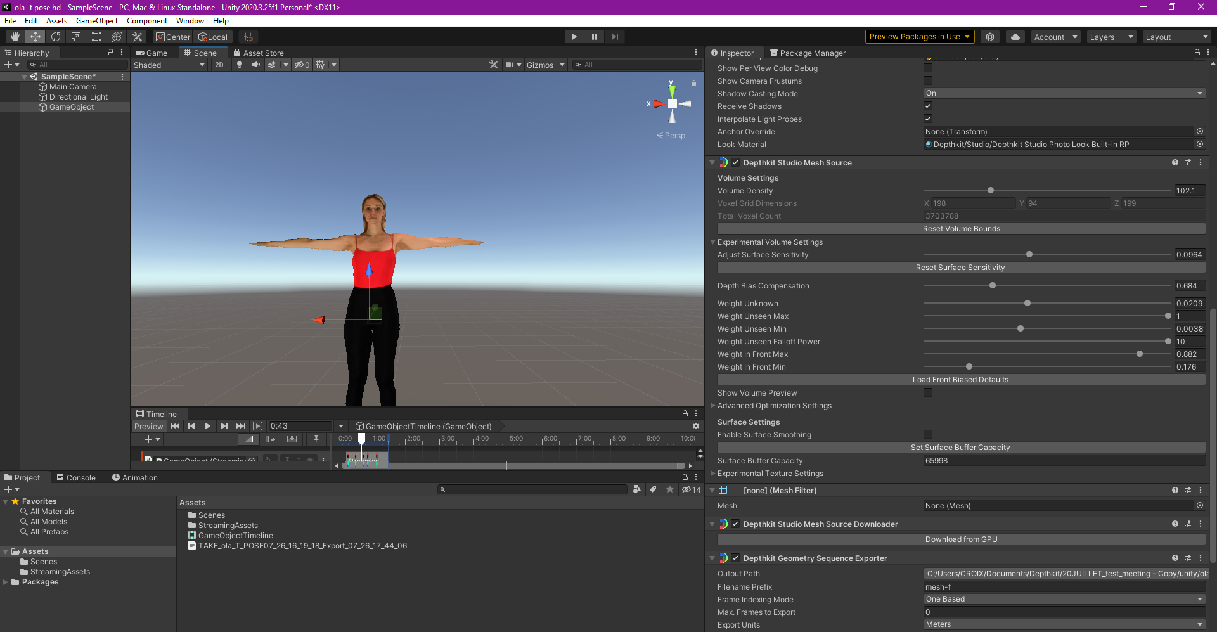Select the Rotate tool
The width and height of the screenshot is (1217, 632).
click(56, 37)
